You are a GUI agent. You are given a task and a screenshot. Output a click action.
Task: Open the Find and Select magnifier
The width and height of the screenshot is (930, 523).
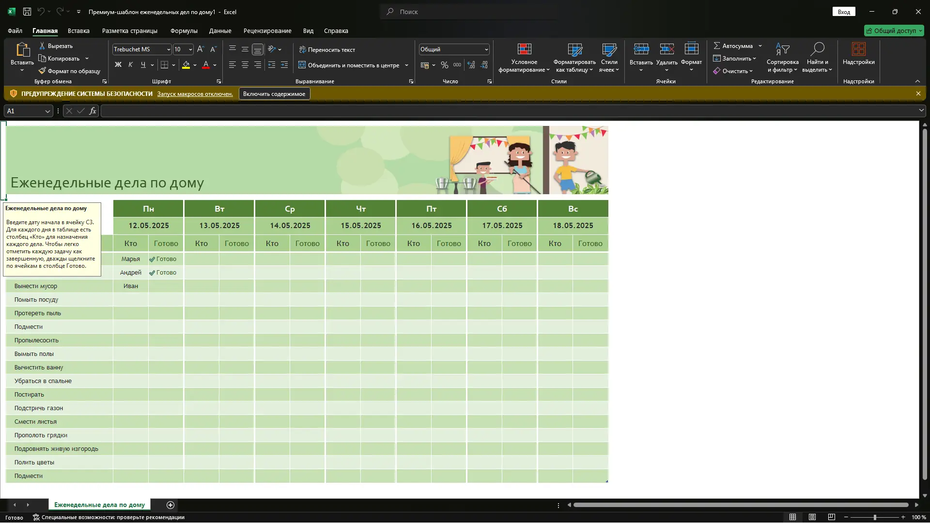click(817, 49)
